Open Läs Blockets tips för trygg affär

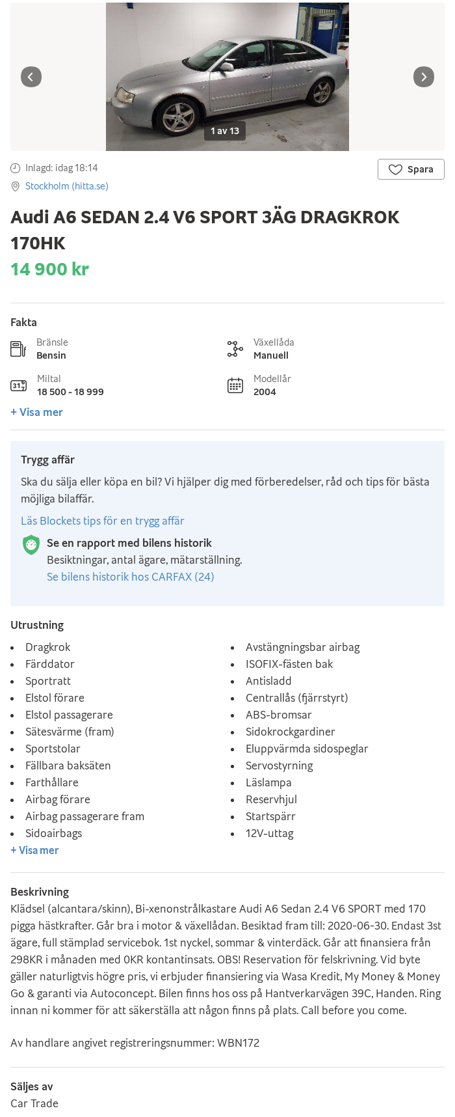point(103,521)
